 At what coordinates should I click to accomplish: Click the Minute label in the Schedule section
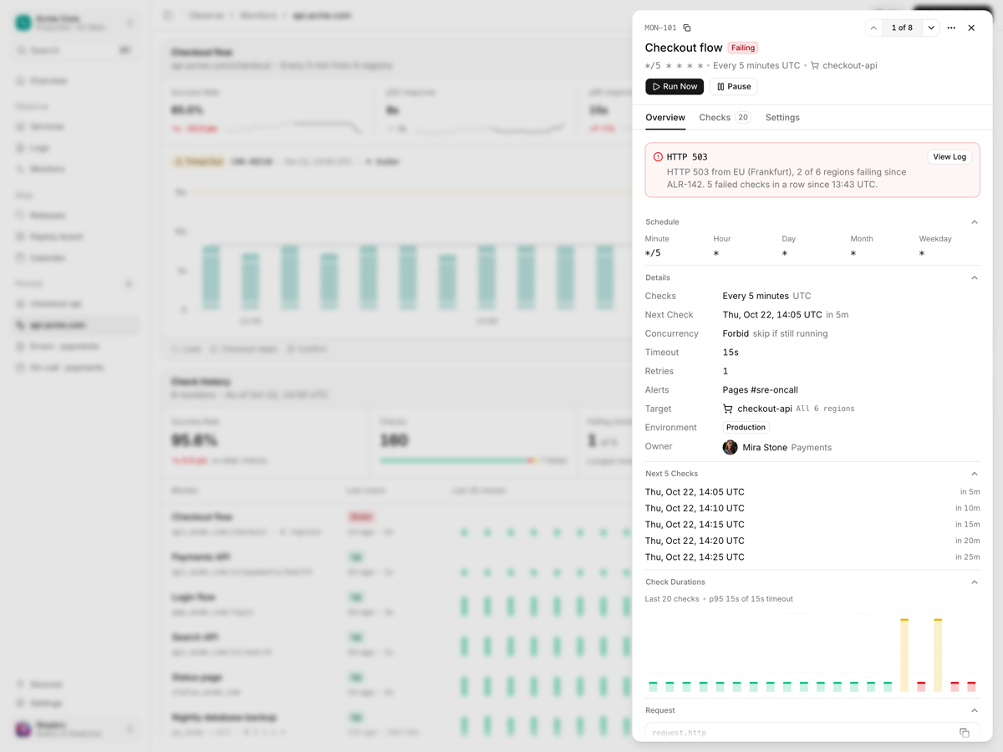(657, 239)
